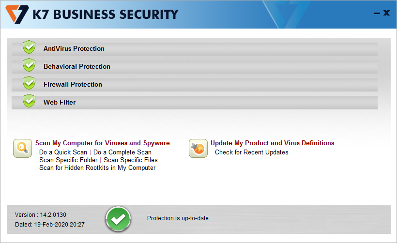Viewport: 397px width, 243px height.
Task: Check for Recent Updates
Action: click(252, 152)
